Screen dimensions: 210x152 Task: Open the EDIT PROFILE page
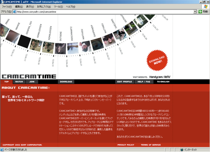124,82
